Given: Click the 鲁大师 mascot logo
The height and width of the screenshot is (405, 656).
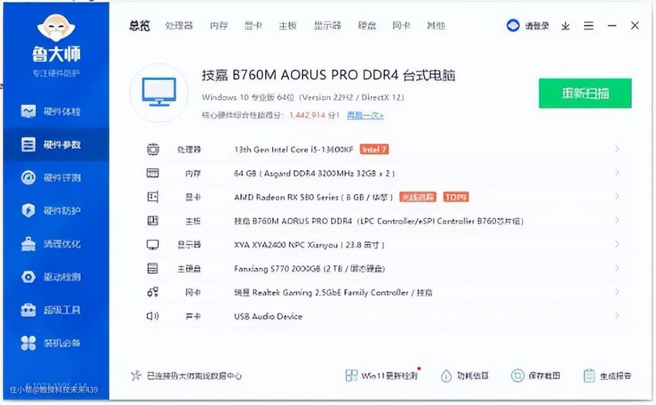Looking at the screenshot, I should (x=56, y=27).
